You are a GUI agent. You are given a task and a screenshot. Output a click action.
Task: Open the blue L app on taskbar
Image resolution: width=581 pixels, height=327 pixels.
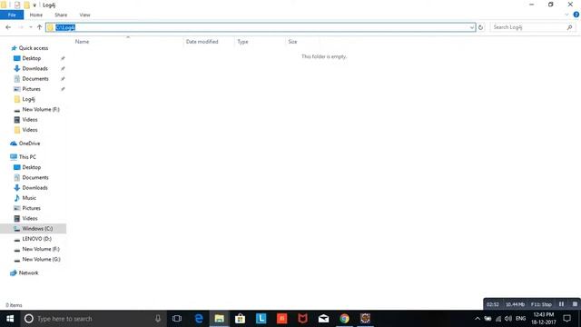[261, 319]
